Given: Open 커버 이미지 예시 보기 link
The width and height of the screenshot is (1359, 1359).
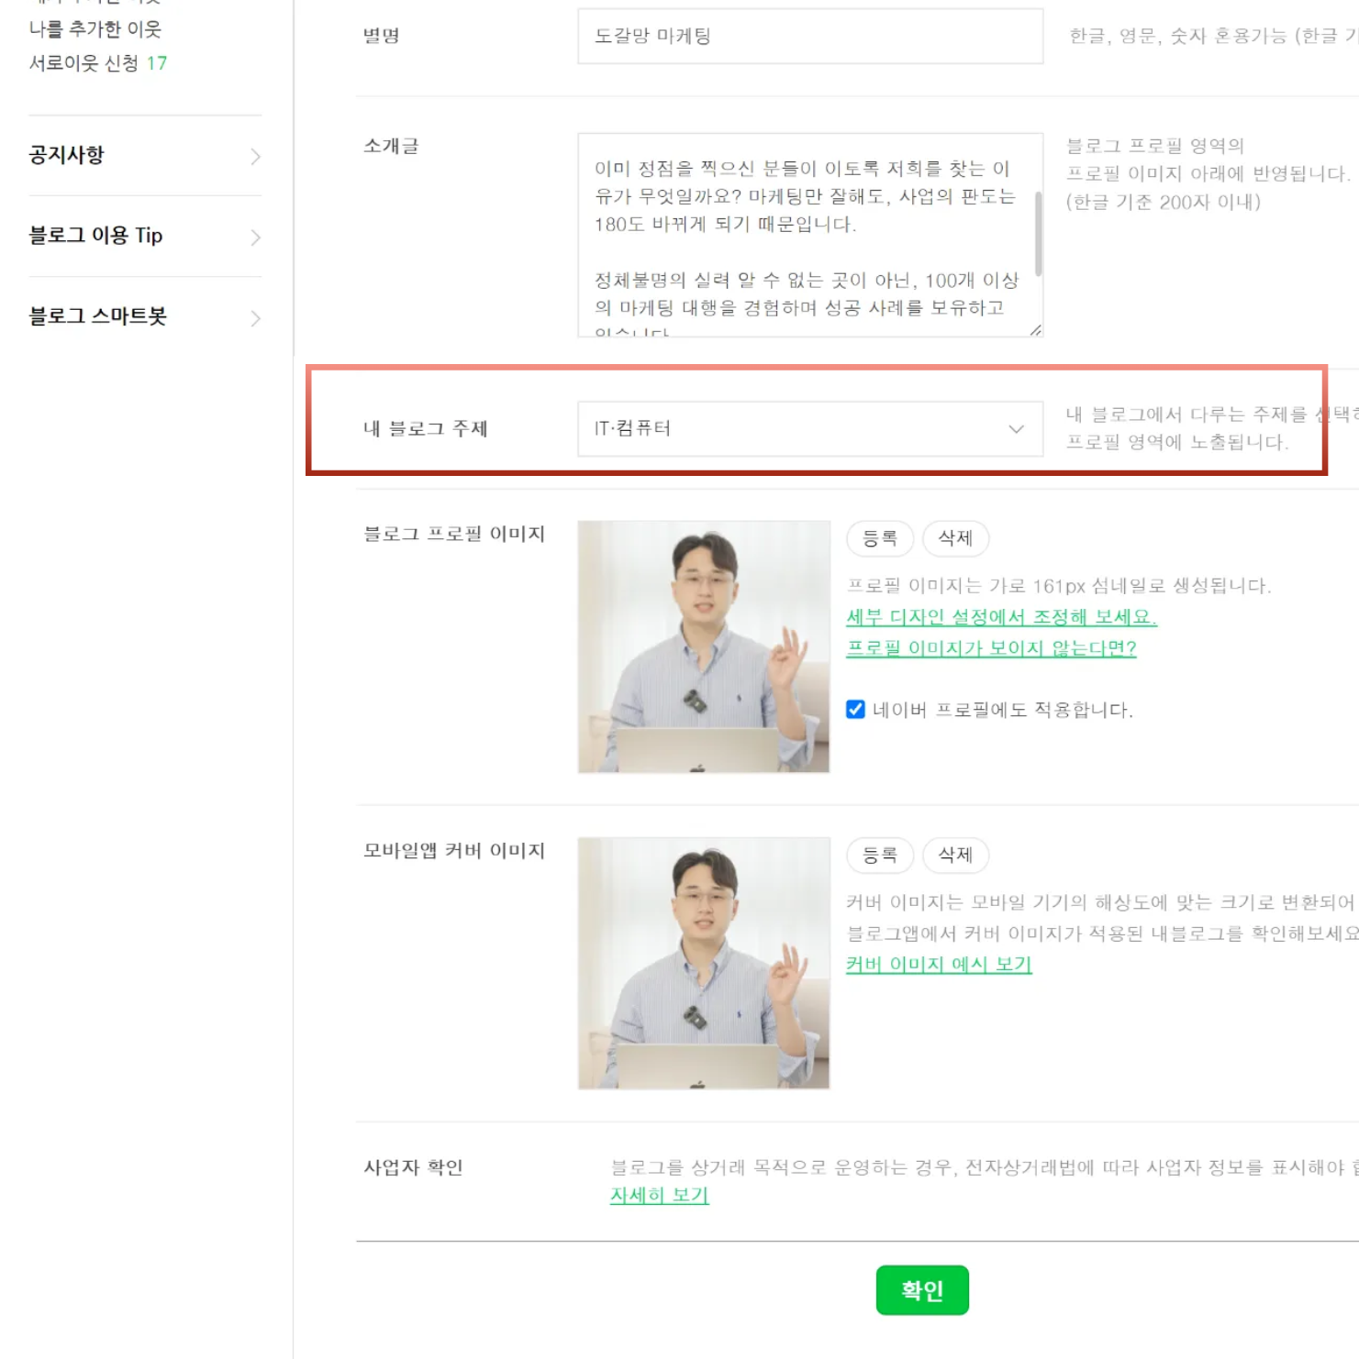Looking at the screenshot, I should tap(939, 965).
